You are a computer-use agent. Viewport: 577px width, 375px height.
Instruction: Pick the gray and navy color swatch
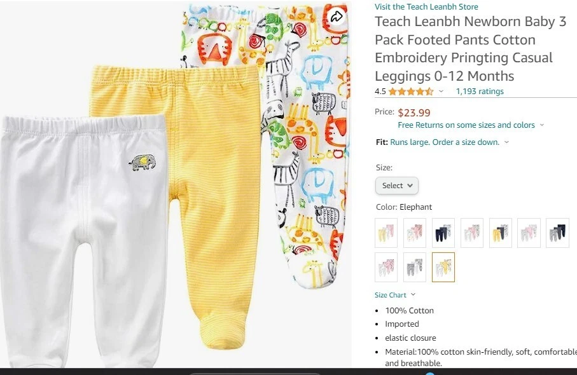[x=557, y=233]
